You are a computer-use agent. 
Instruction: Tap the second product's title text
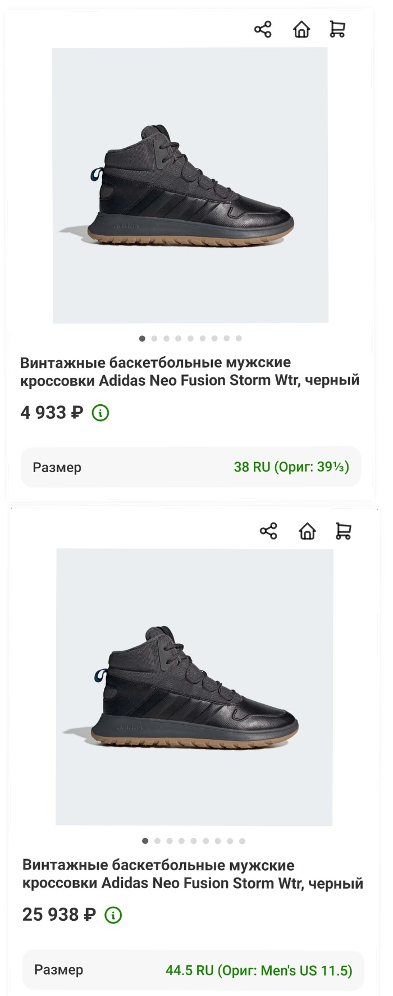tap(193, 874)
